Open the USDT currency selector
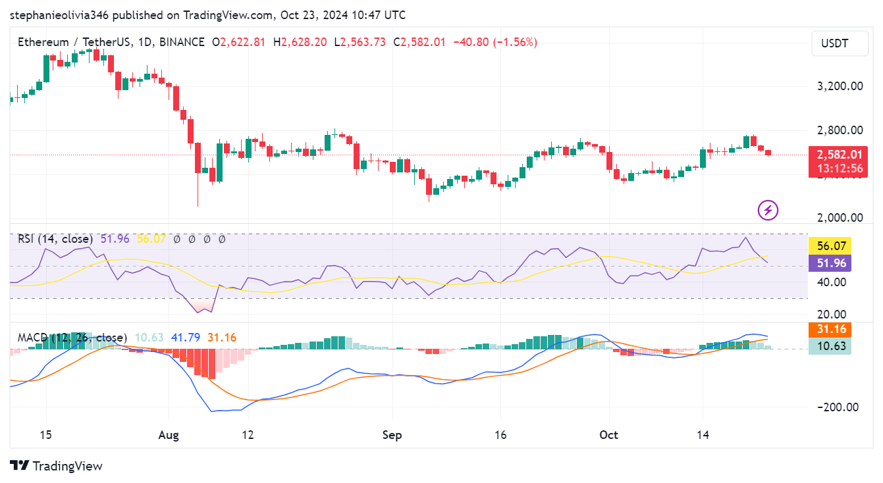 (x=840, y=43)
